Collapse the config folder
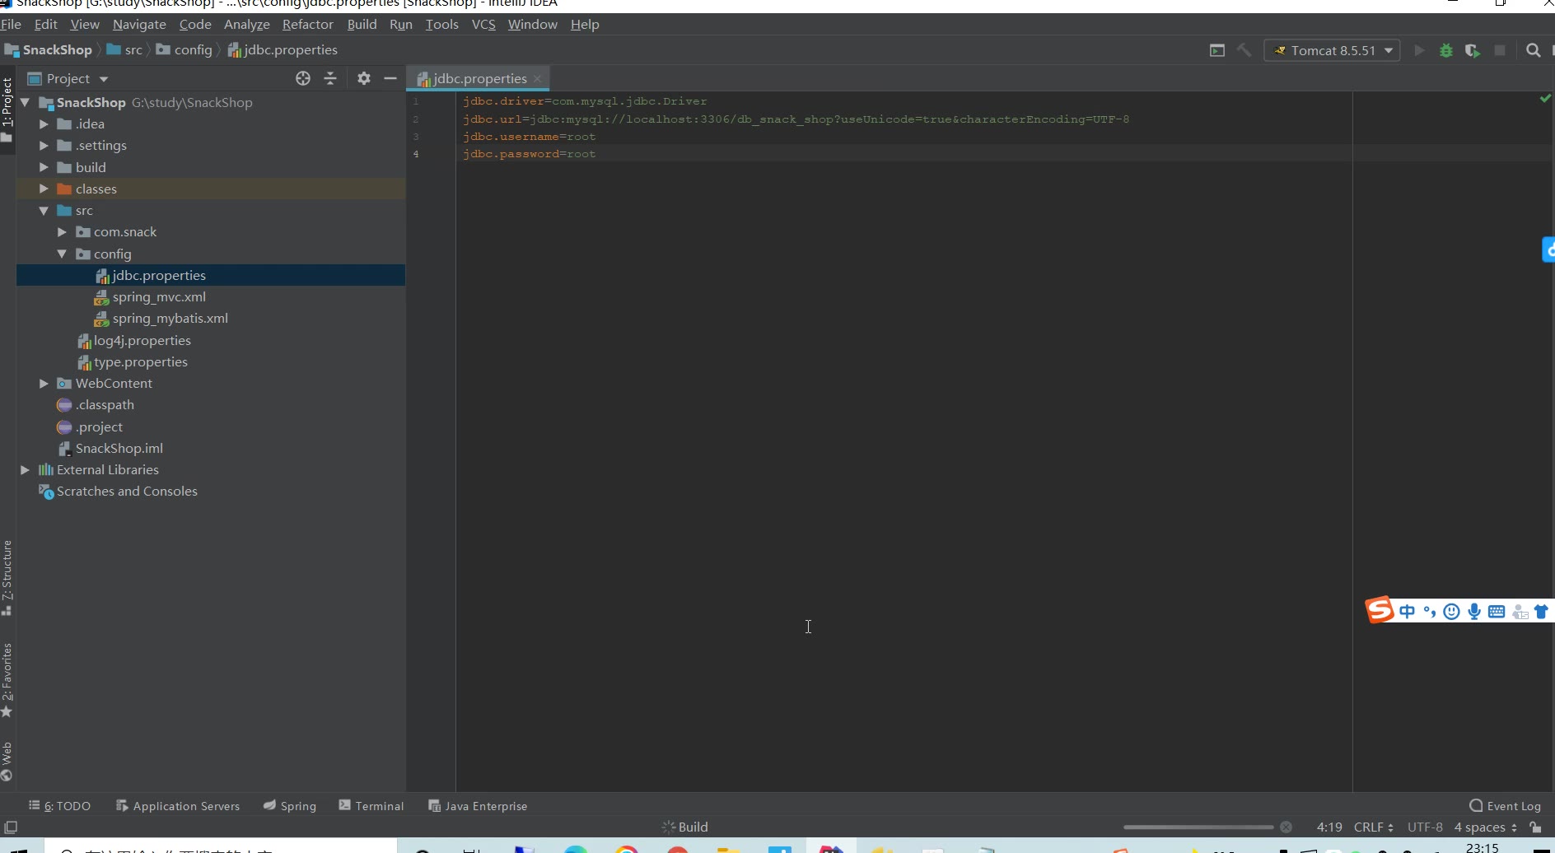 pos(62,254)
